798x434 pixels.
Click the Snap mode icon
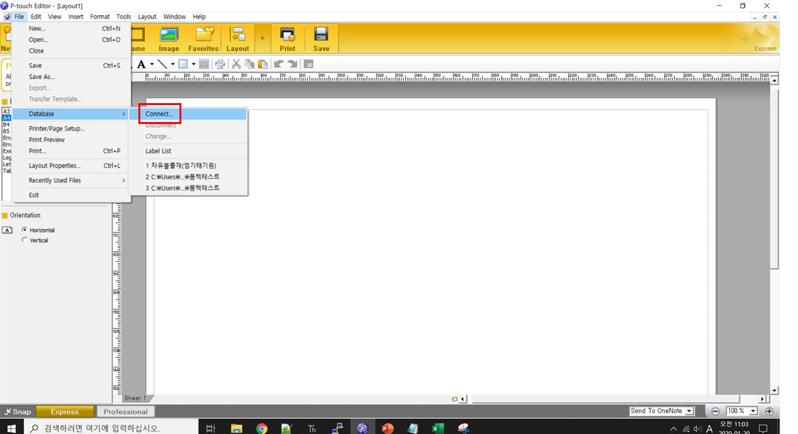18,412
